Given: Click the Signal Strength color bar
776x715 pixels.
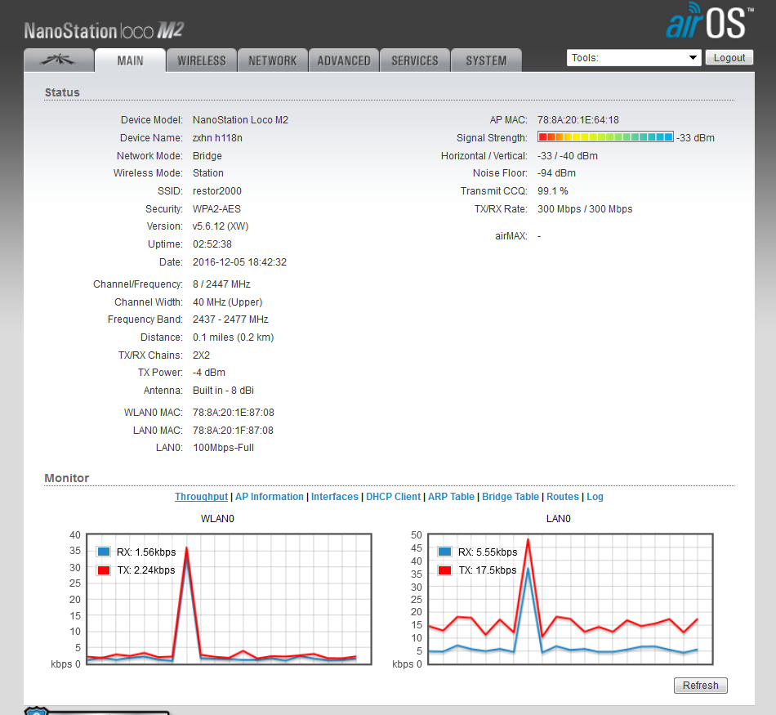Looking at the screenshot, I should point(605,137).
